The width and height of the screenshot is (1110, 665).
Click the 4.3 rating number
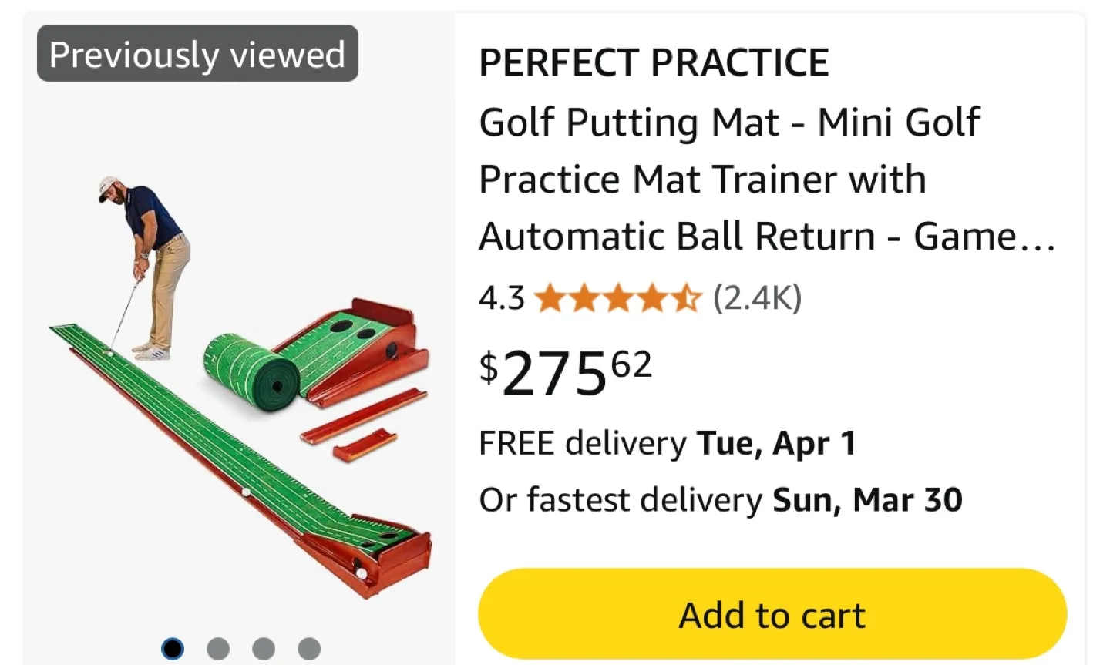(x=499, y=298)
